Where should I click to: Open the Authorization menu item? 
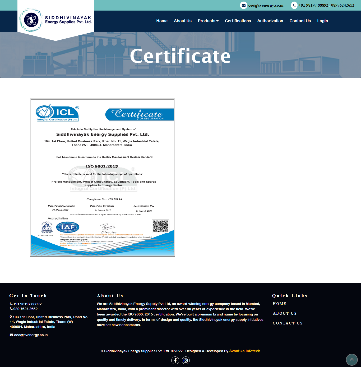click(x=270, y=21)
